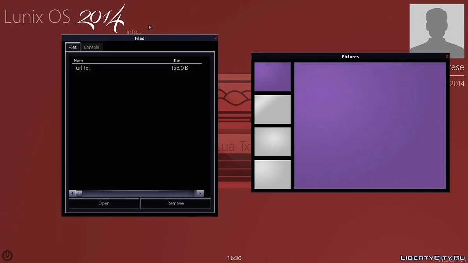This screenshot has width=468, height=263.
Task: Click the power button icon
Action: click(x=7, y=255)
